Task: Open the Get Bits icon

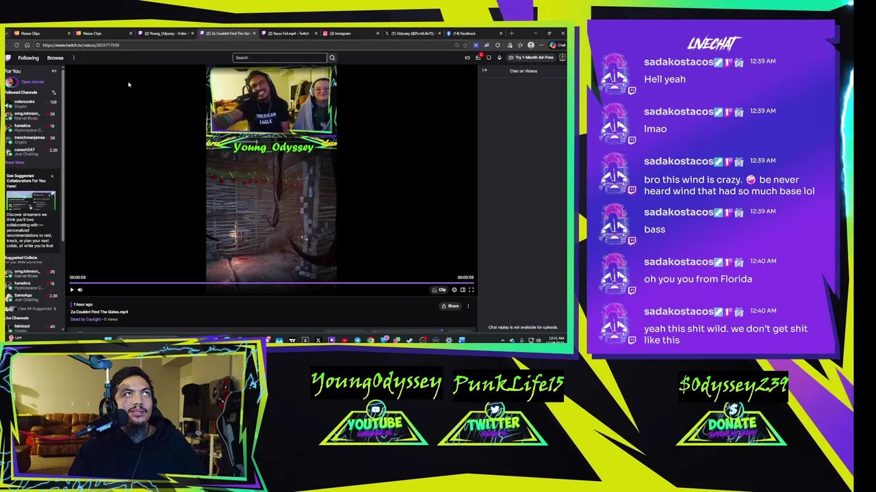Action: click(500, 57)
